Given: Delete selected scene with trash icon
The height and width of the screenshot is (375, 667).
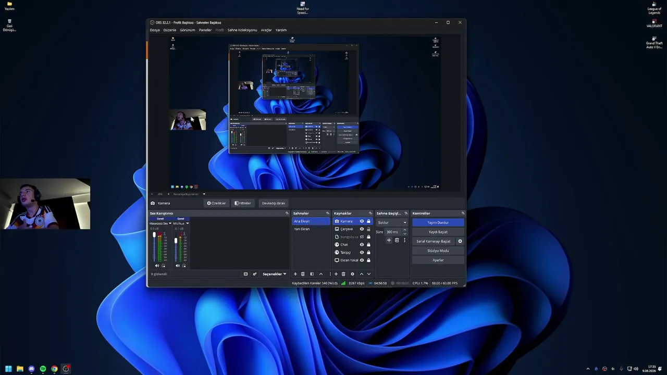Looking at the screenshot, I should pyautogui.click(x=303, y=274).
